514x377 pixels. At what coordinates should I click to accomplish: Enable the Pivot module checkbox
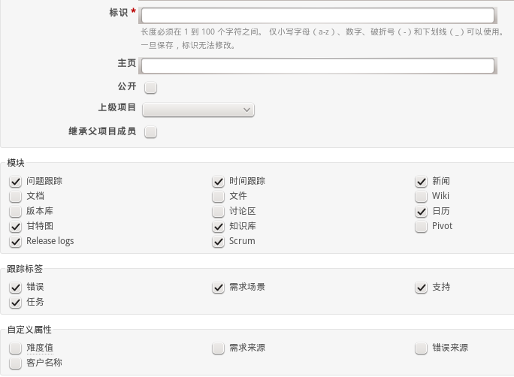tap(422, 226)
